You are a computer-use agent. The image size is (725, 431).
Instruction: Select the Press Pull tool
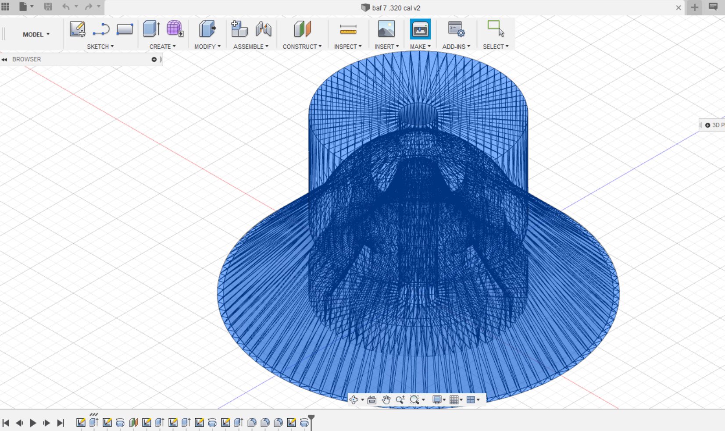coord(207,29)
